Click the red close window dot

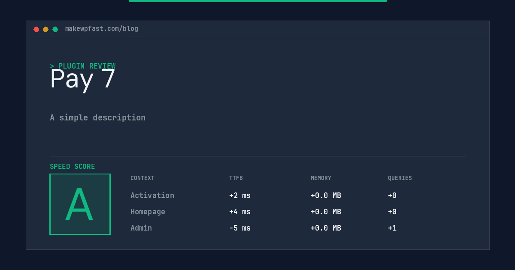click(36, 29)
